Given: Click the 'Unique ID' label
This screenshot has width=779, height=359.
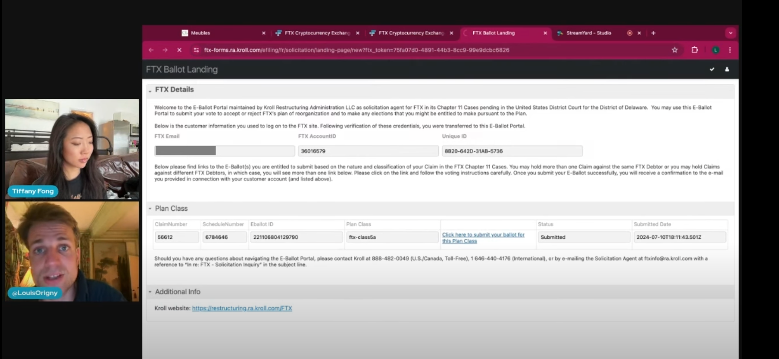Looking at the screenshot, I should pos(454,136).
